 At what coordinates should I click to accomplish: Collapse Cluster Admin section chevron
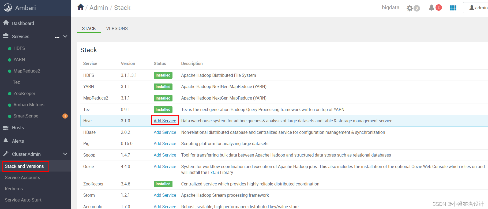pos(65,154)
